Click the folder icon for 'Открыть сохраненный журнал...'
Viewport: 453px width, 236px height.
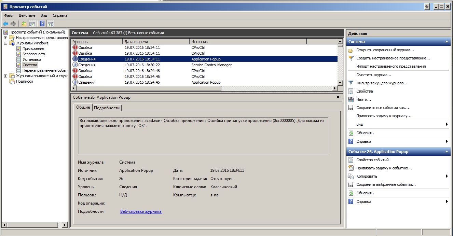(351, 50)
